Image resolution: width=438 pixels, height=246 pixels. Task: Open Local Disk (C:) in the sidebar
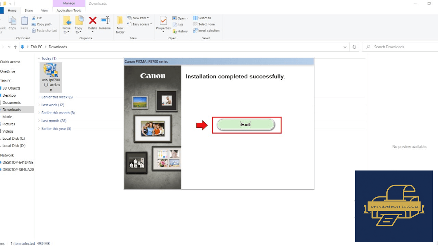14,138
